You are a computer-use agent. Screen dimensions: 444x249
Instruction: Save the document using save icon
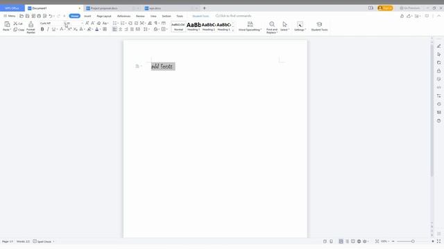pos(27,16)
